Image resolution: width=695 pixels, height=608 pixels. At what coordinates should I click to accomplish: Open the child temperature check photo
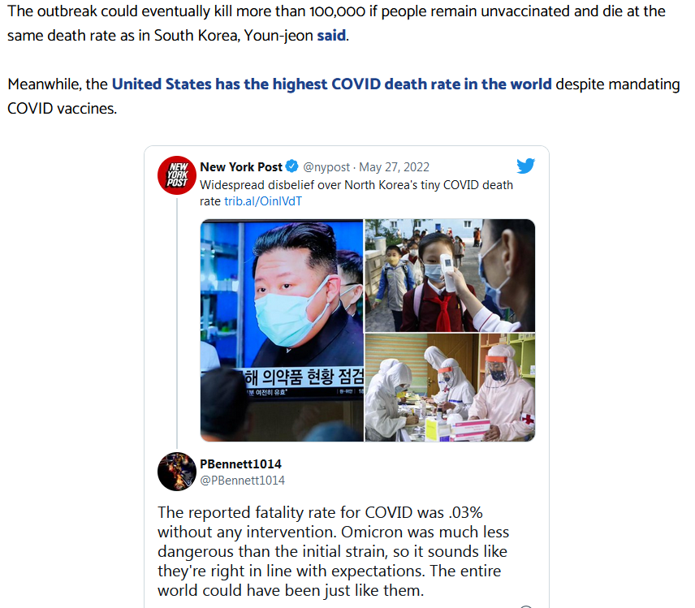(x=450, y=275)
